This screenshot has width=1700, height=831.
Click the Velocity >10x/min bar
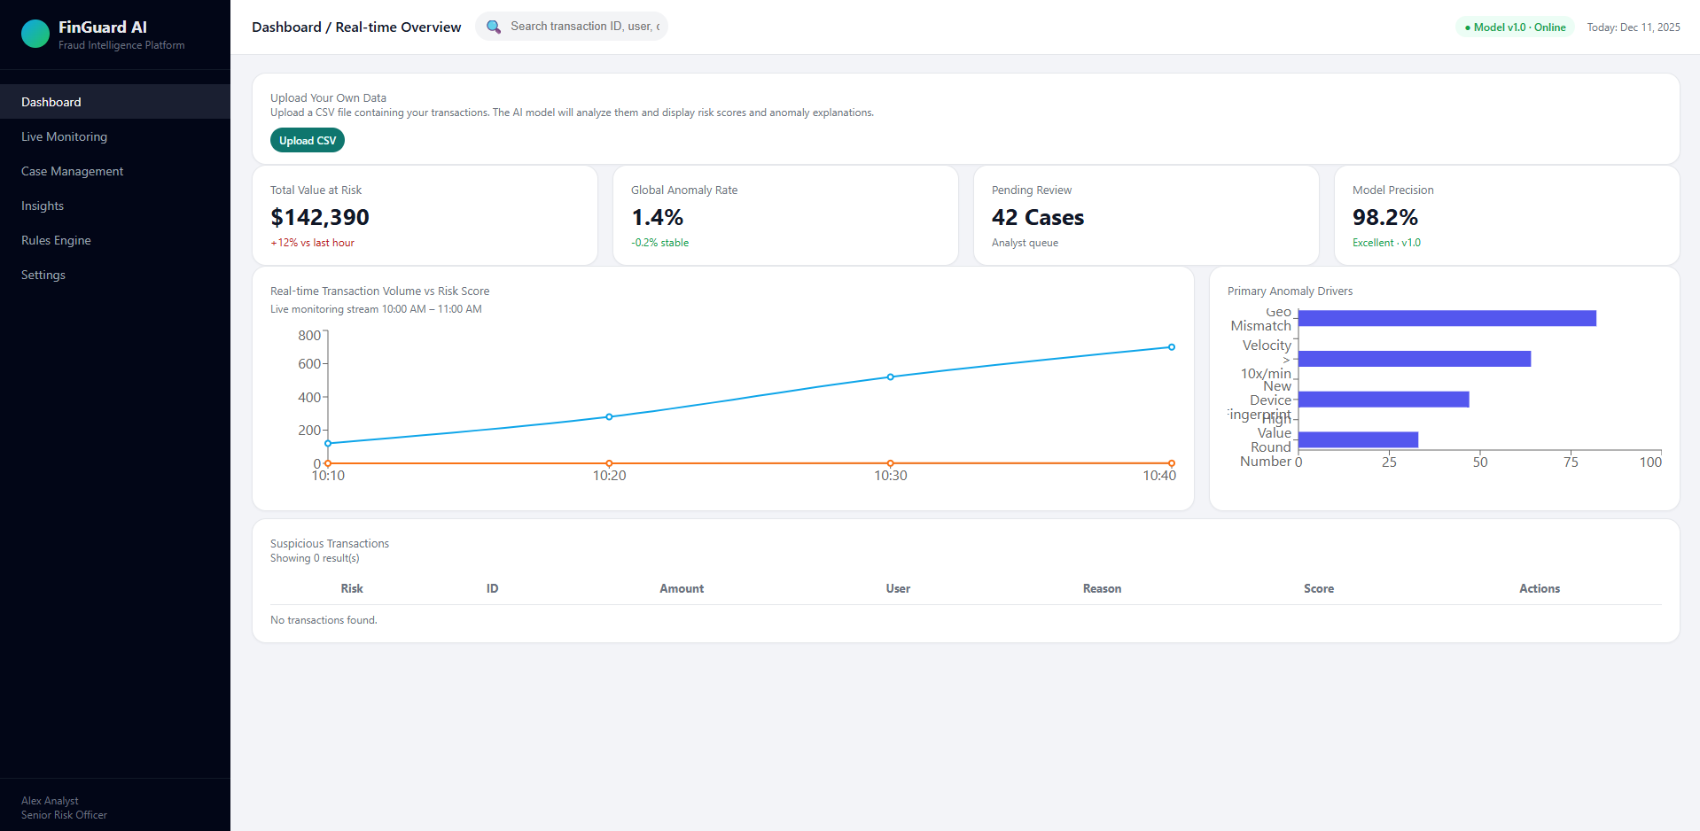click(x=1415, y=359)
